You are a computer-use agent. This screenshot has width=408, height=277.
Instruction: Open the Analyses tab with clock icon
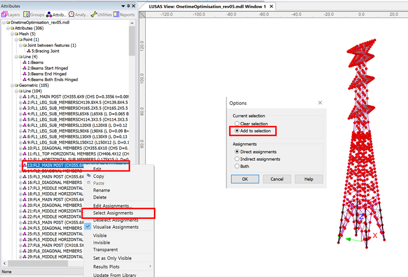79,15
